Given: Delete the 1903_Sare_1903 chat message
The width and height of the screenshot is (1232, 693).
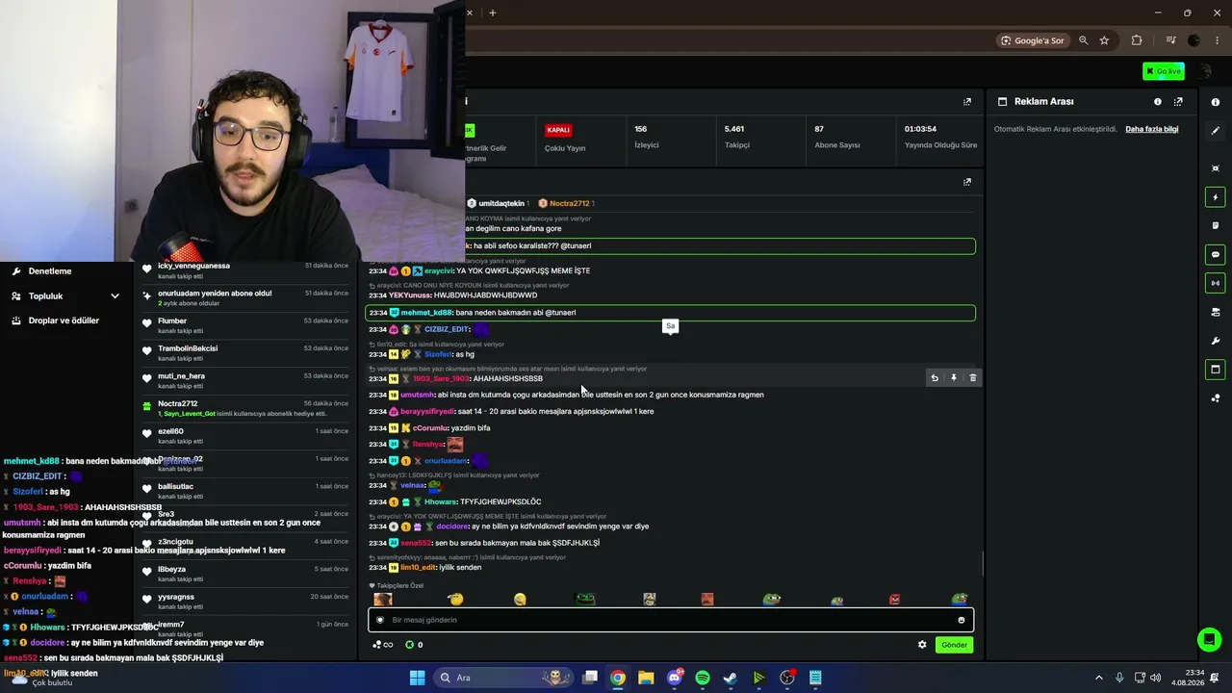Looking at the screenshot, I should pyautogui.click(x=973, y=378).
